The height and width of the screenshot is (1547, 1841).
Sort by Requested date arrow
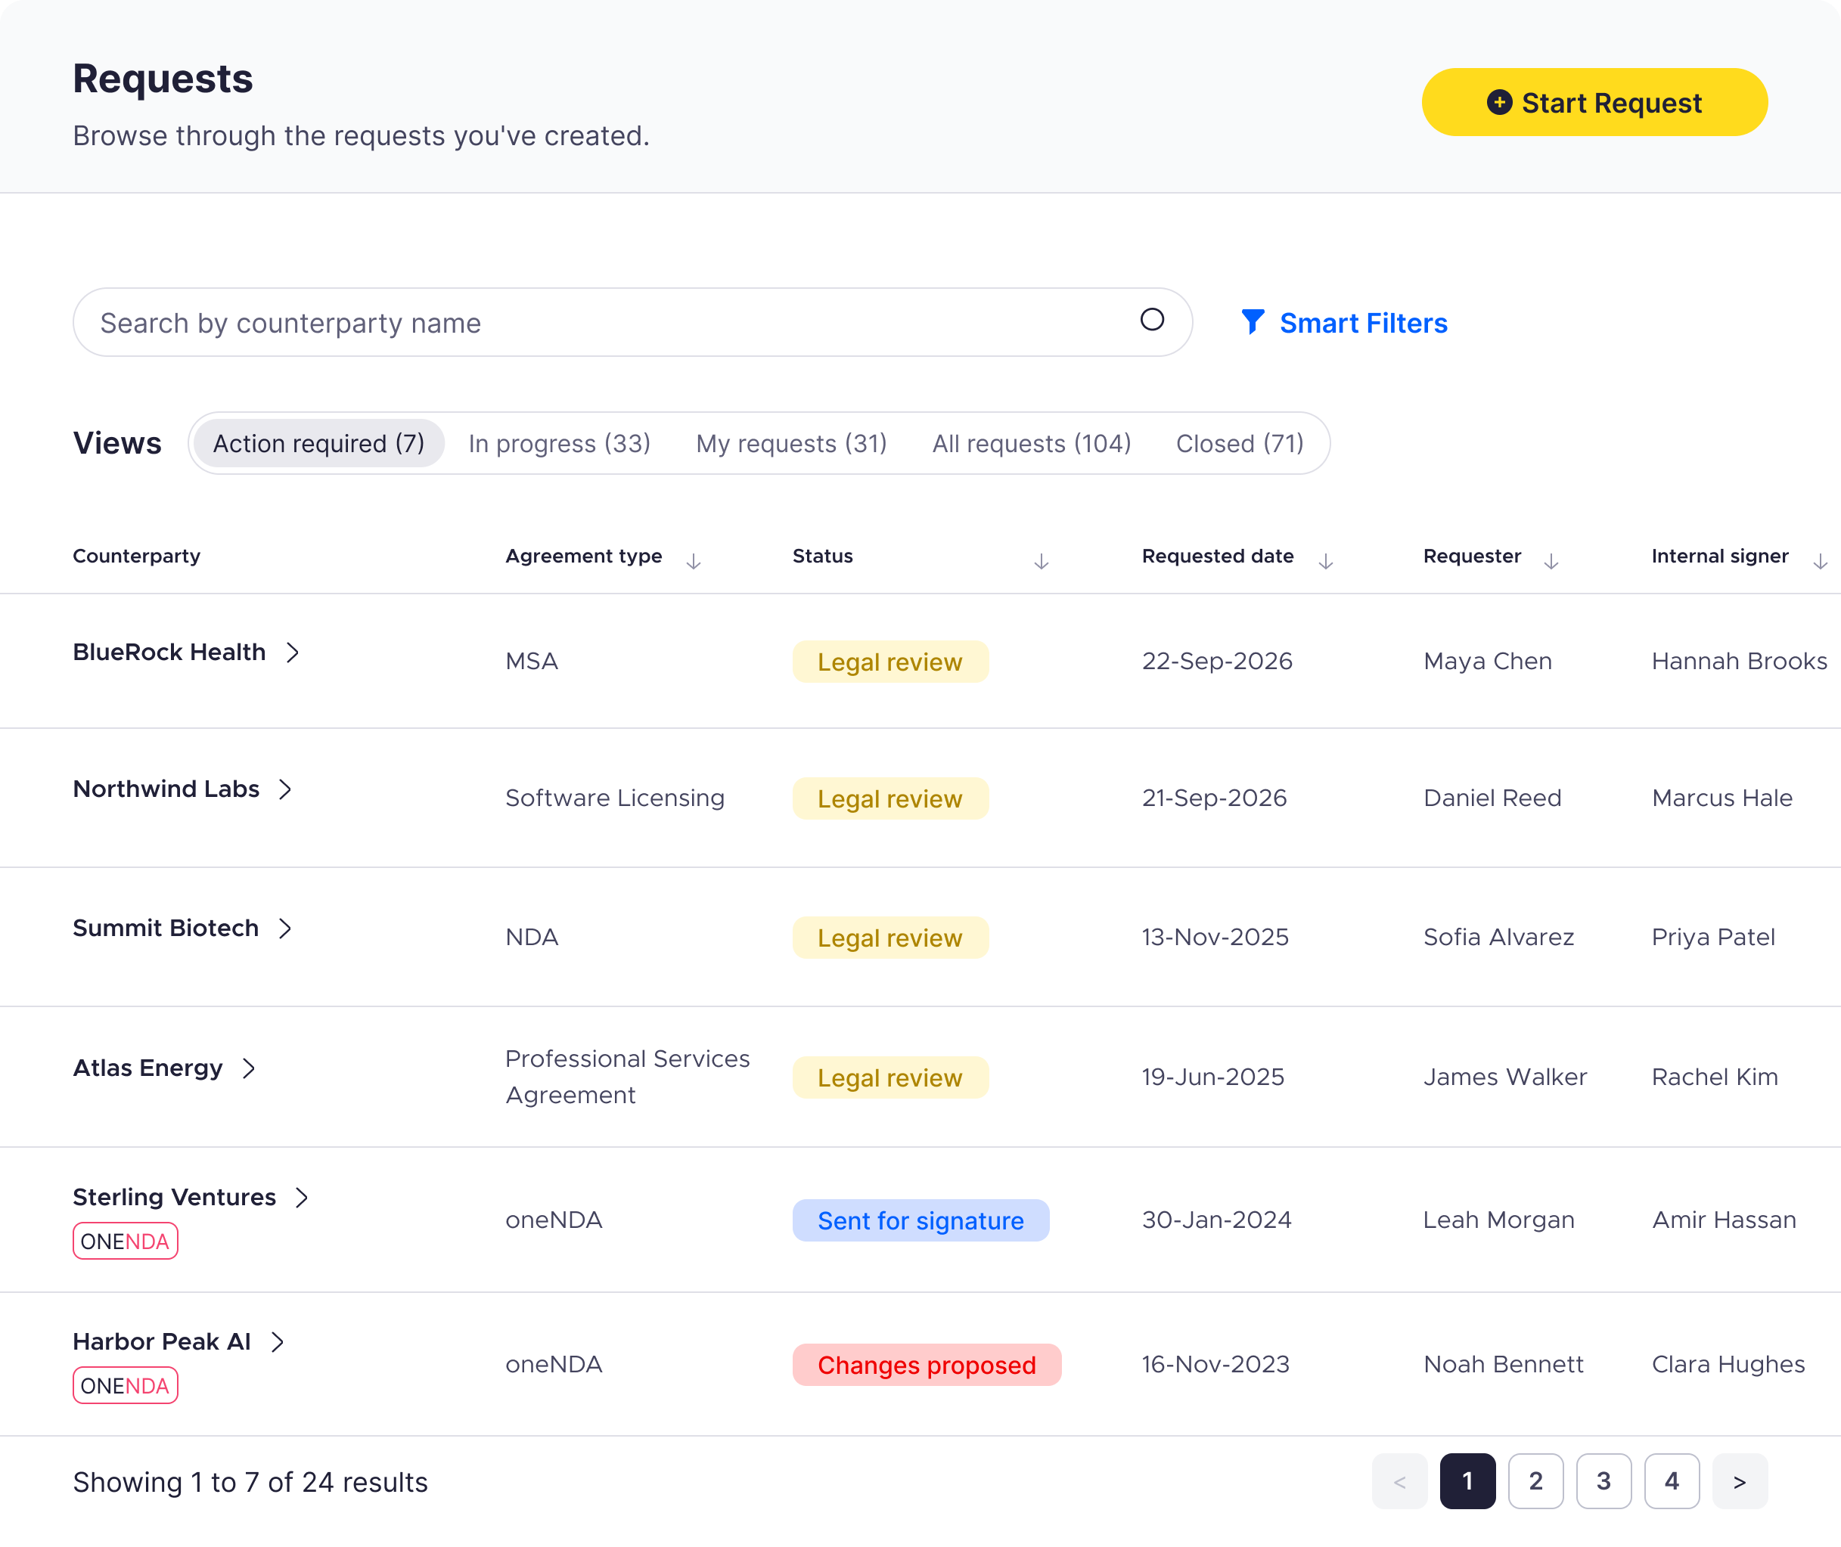(x=1325, y=561)
